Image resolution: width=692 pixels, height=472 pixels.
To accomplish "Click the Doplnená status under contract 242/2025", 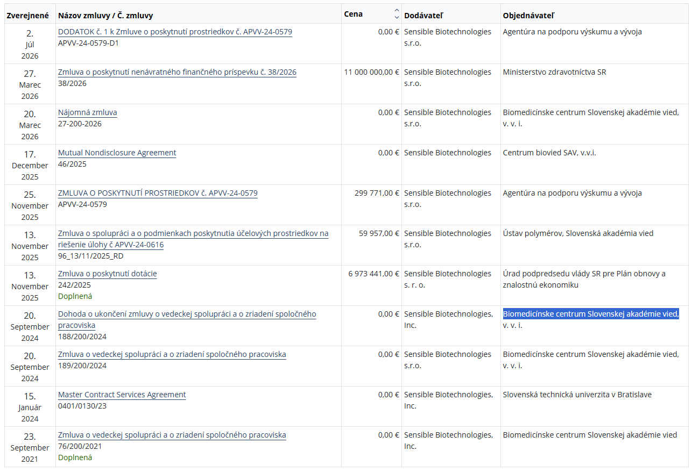I will tap(75, 296).
